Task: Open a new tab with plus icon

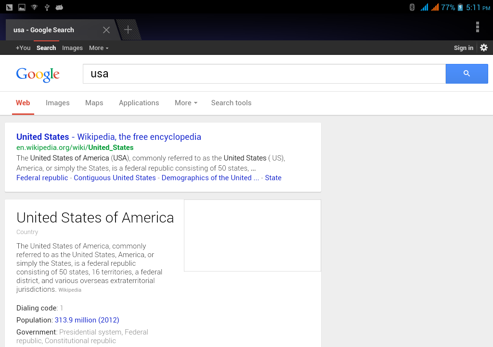Action: click(x=128, y=30)
